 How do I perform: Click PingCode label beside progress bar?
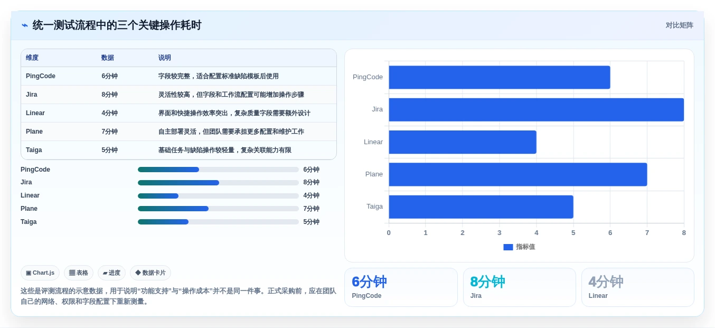click(x=35, y=170)
